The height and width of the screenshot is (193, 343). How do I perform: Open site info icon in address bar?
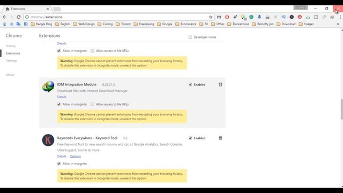pos(27,17)
